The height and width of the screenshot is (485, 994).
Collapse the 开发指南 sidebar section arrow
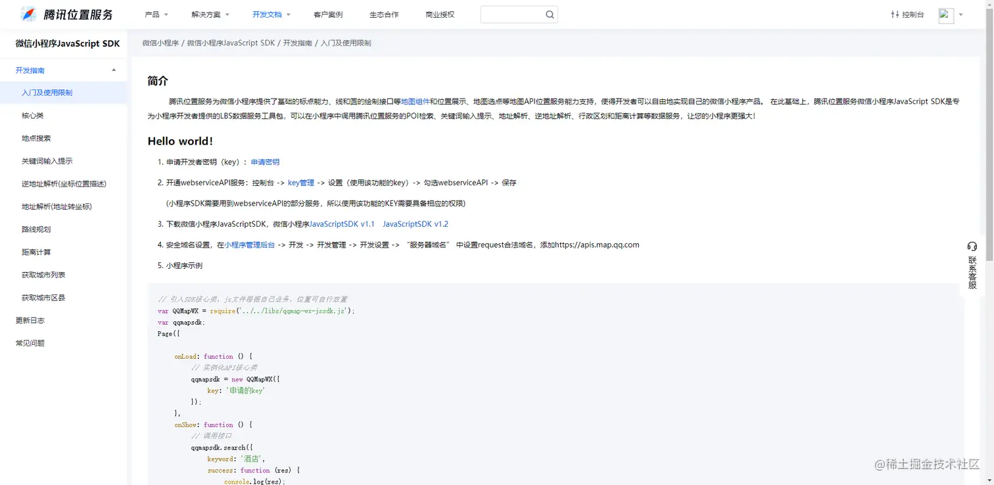(114, 70)
